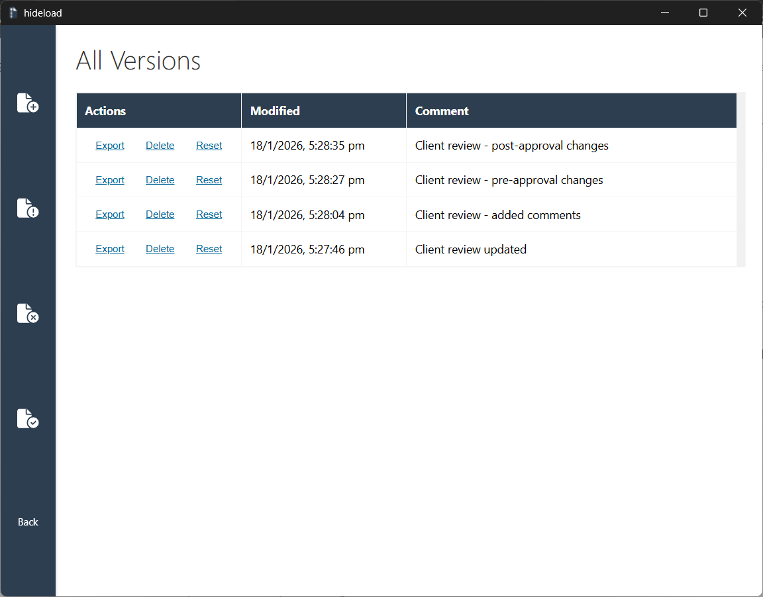
Task: Export the pre-approval changes version
Action: [x=110, y=180]
